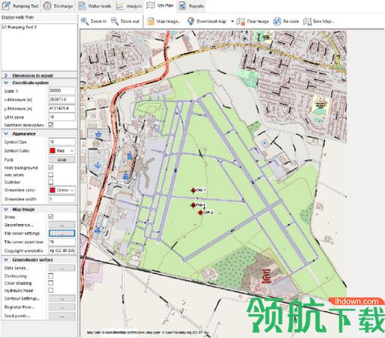Select the OW-1 well marker on map
Image resolution: width=385 pixels, height=338 pixels.
click(x=193, y=190)
